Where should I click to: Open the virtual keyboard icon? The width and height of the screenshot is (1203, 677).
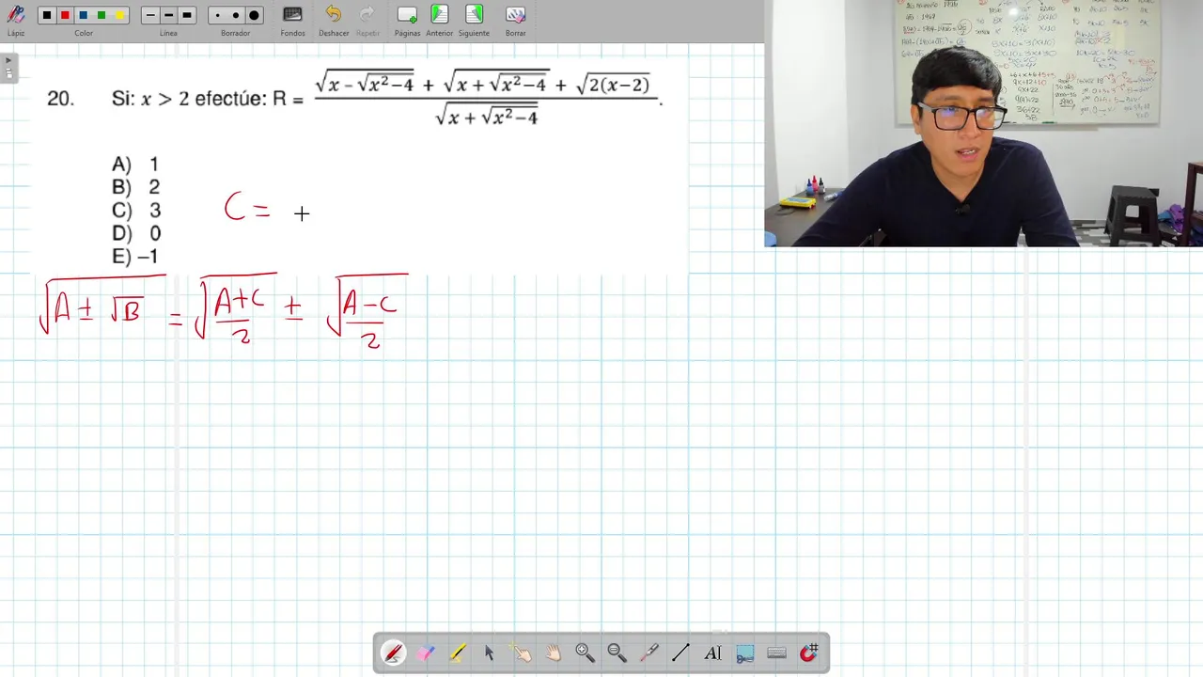pos(776,653)
